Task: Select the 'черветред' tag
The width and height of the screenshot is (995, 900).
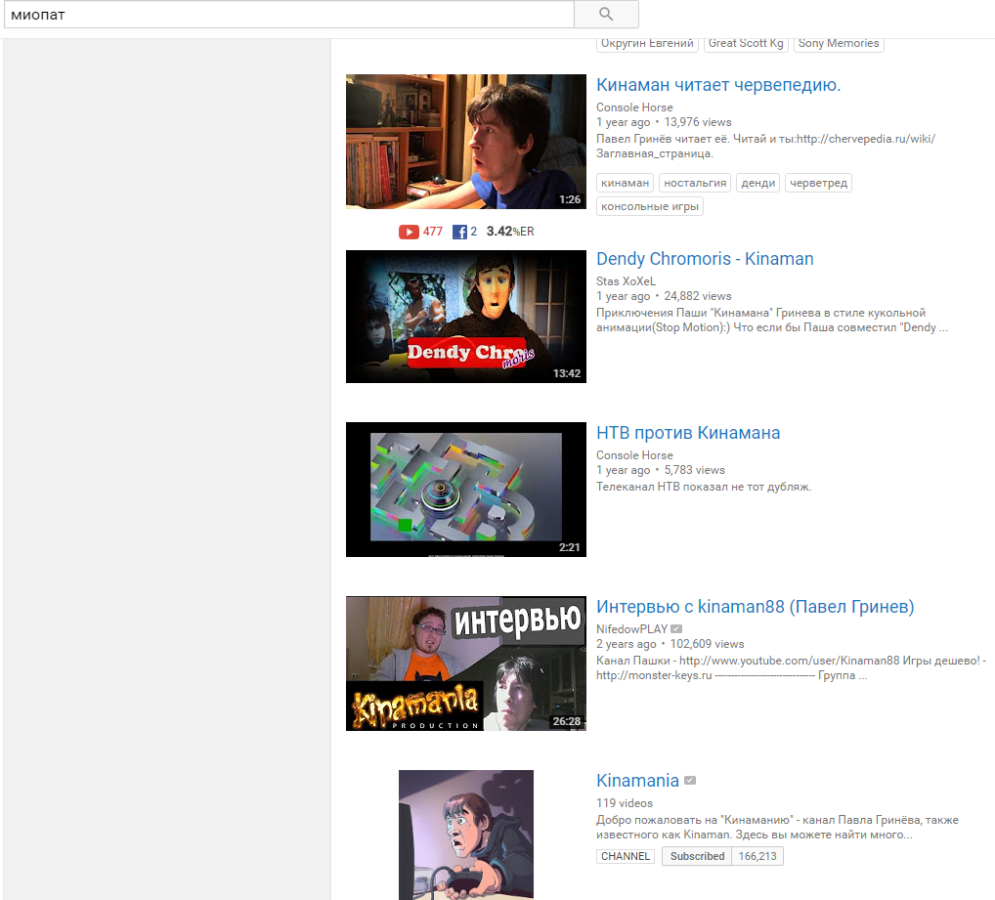Action: point(818,183)
